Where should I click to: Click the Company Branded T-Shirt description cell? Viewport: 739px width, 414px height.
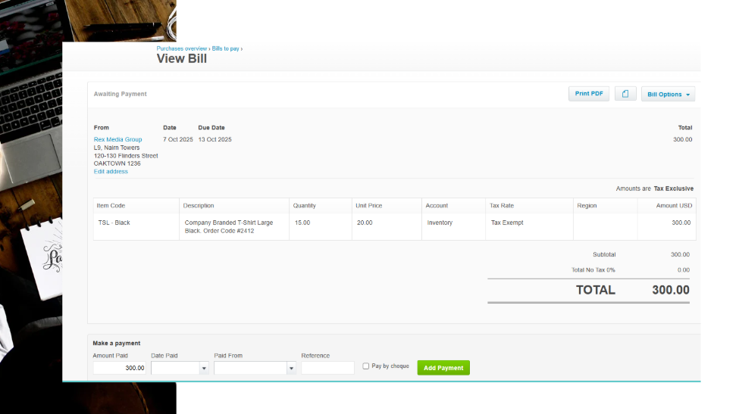229,226
